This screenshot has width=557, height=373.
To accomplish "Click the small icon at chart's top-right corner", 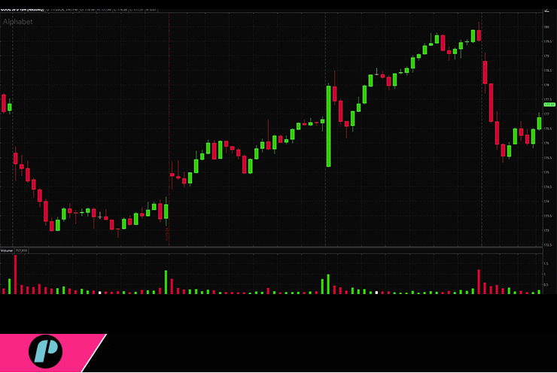I will [x=544, y=12].
